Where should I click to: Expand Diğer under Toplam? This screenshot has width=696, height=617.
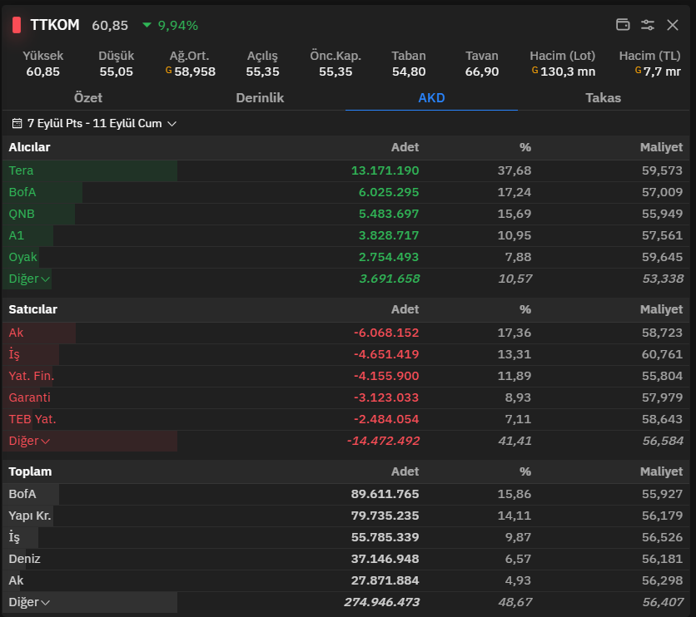pos(29,602)
